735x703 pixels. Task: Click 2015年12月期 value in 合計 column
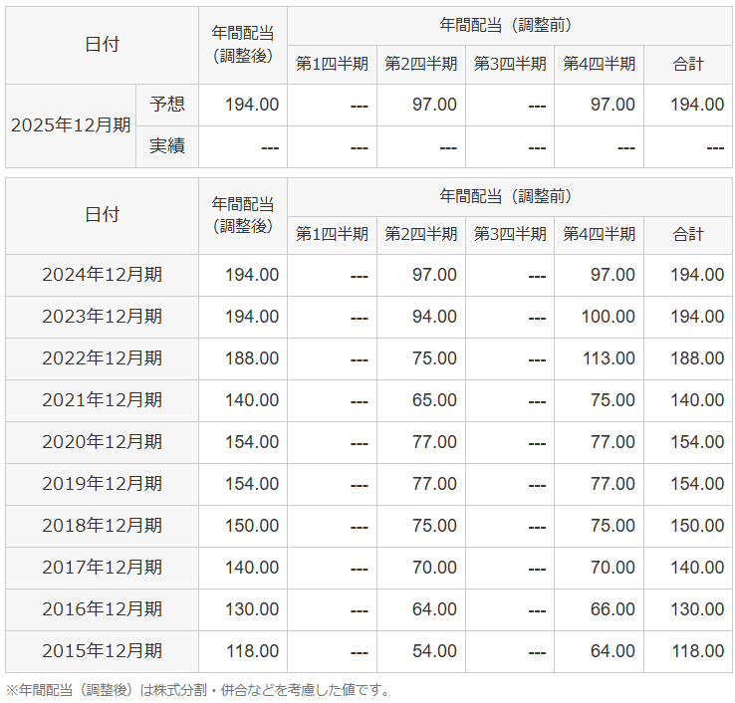(697, 651)
